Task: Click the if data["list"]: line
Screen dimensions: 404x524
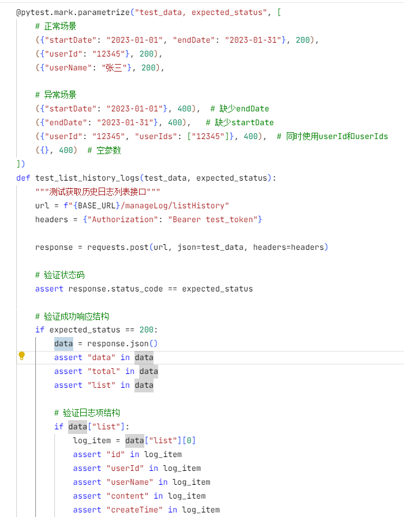Action: coord(92,426)
